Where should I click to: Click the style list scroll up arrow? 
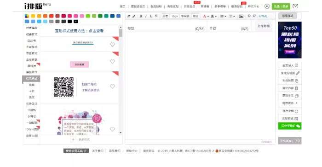pos(121,27)
